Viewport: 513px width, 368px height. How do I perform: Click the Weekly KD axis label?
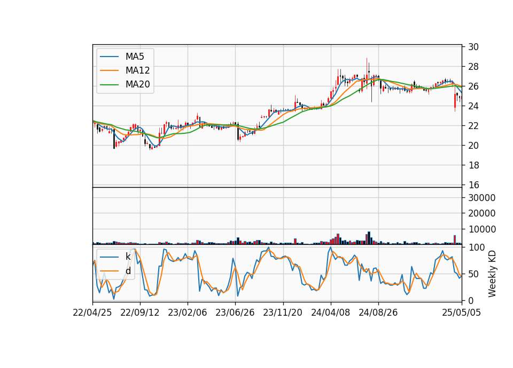click(492, 274)
